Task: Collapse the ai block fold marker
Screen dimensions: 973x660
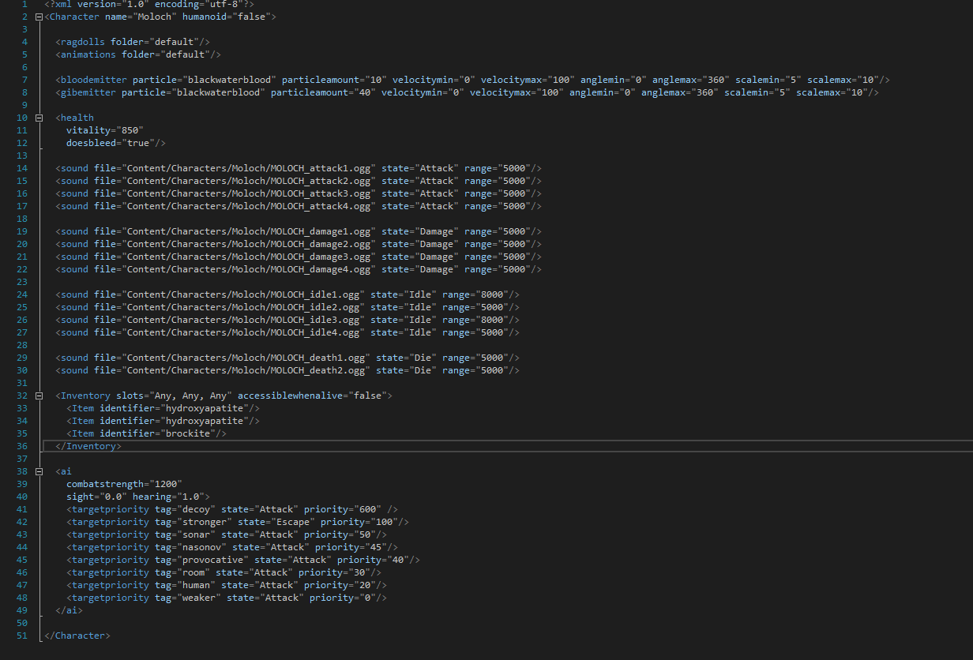Action: click(39, 471)
